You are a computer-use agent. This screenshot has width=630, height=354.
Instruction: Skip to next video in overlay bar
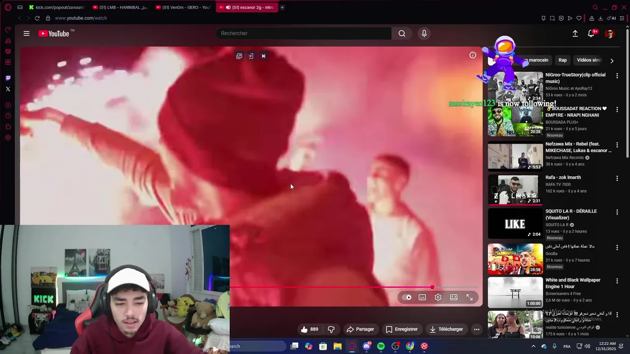coord(263,56)
